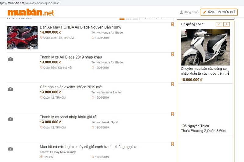
Task: Bookmark the Mua tất cả các loại xe máy listing
Action: pyautogui.click(x=173, y=144)
